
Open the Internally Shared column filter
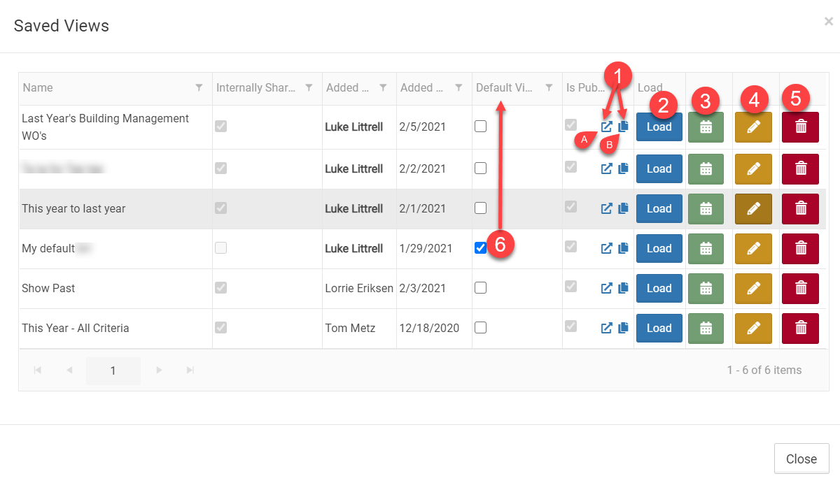coord(309,88)
